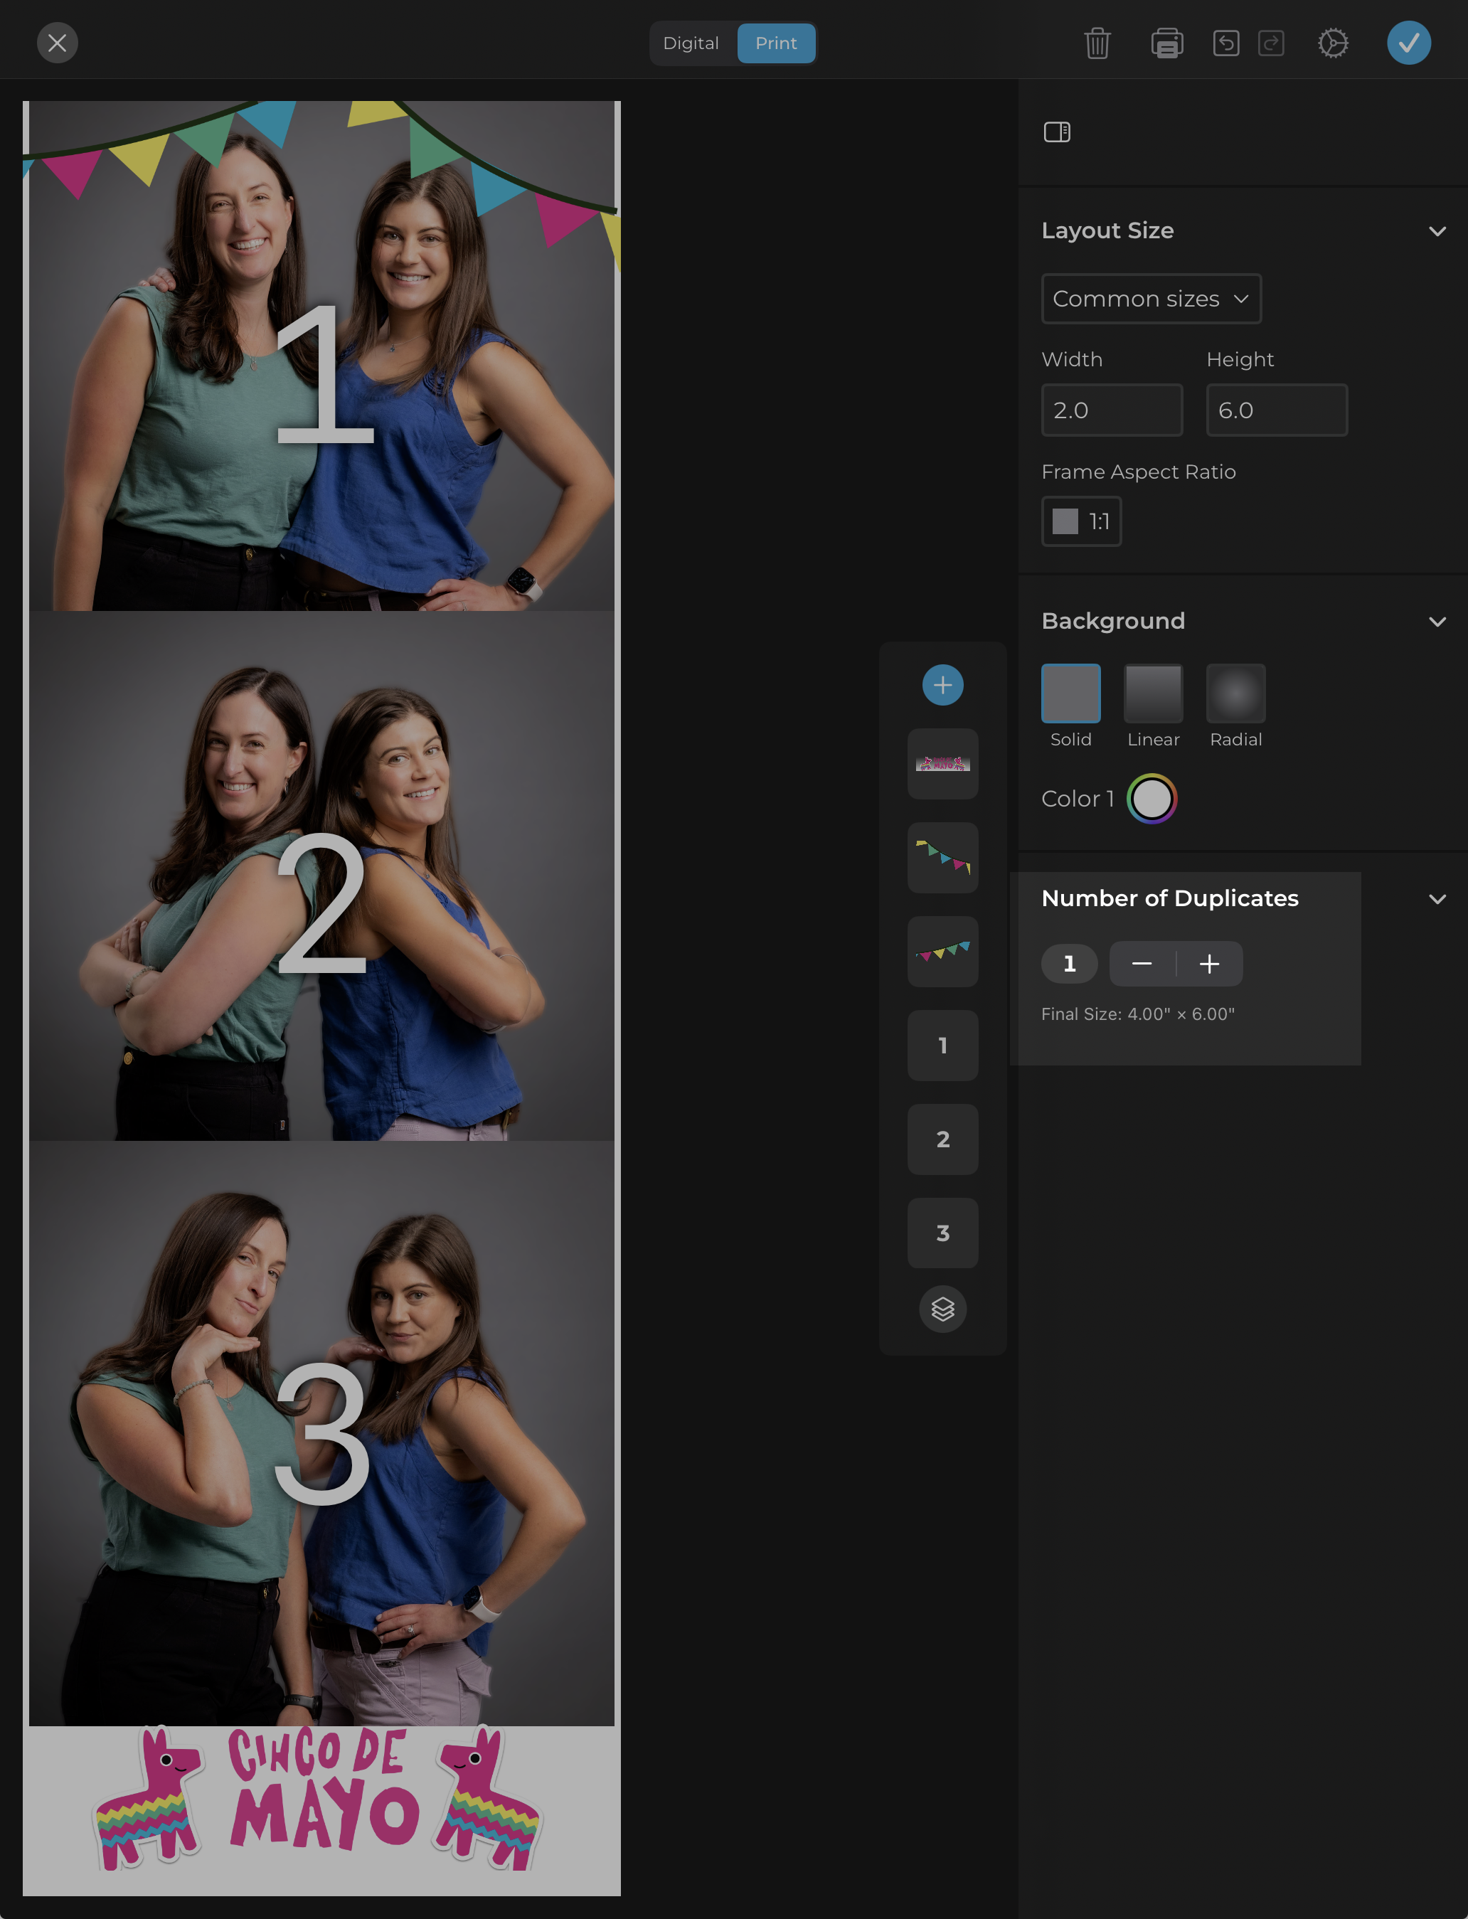Click the undo arrow icon

[1226, 43]
